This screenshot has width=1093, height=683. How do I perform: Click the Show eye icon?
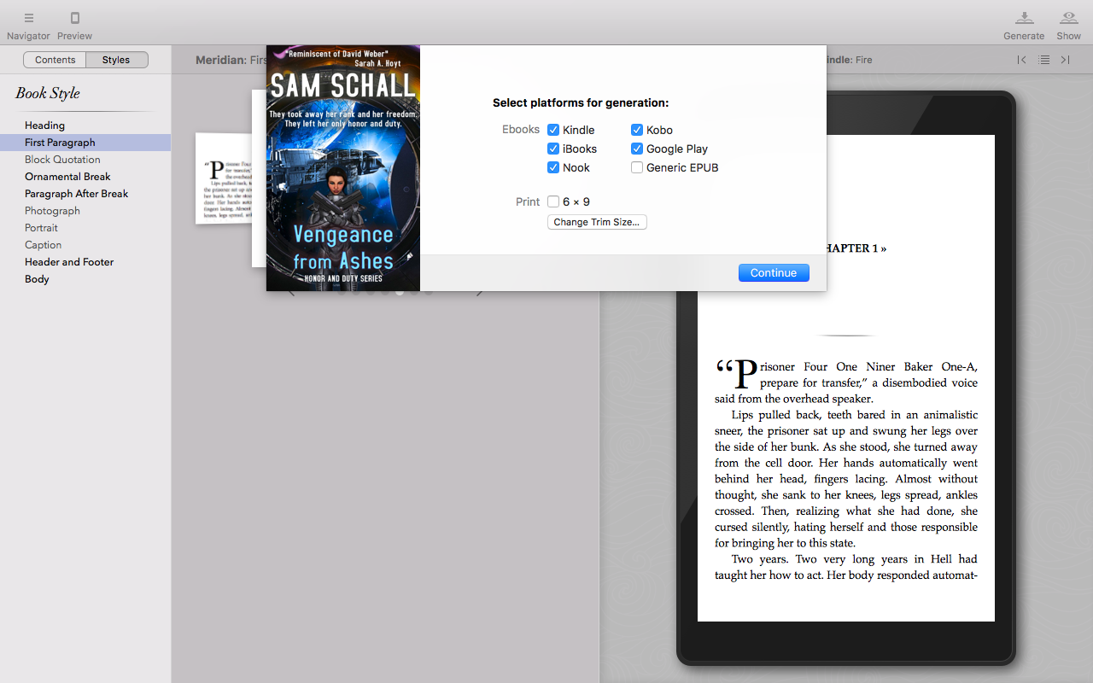click(x=1068, y=18)
